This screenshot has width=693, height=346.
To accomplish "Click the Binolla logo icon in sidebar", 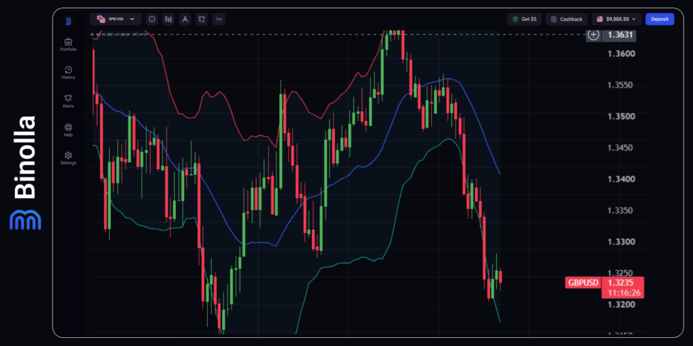I will [68, 21].
